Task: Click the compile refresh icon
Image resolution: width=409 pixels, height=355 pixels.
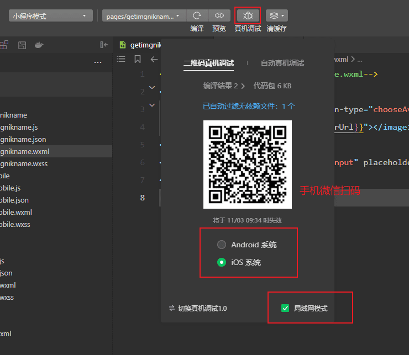Action: 197,15
